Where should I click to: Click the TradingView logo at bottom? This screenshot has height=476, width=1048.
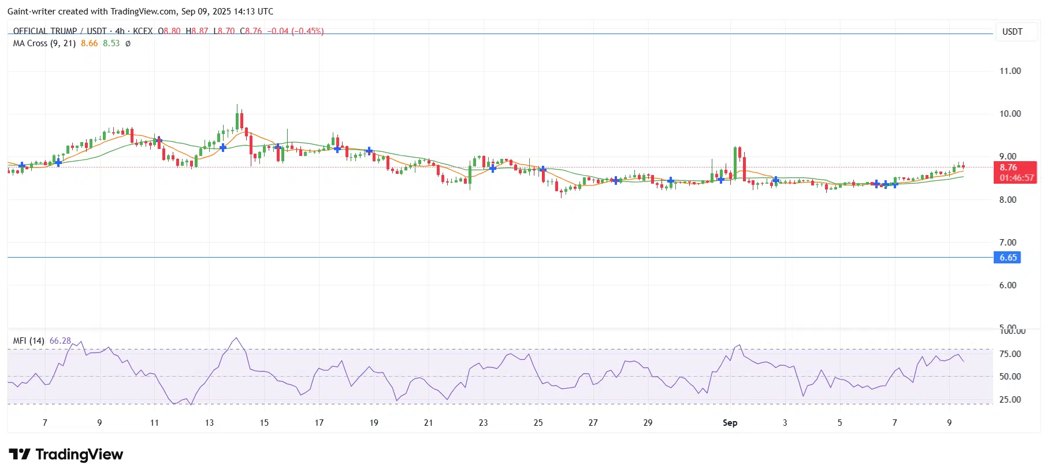(x=66, y=455)
